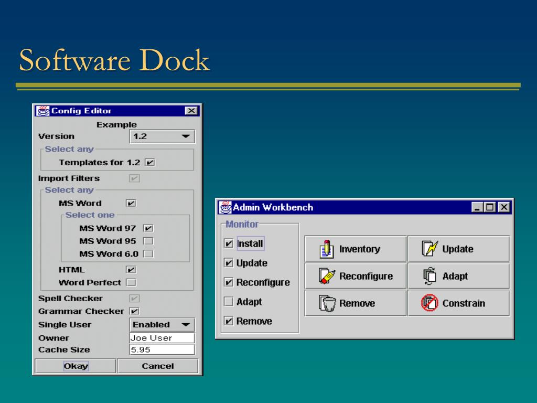This screenshot has width=537, height=403.
Task: Toggle the Templates for 1.2 checkbox
Action: [x=149, y=163]
